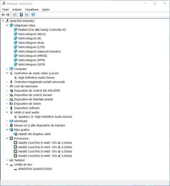Image resolution: width=170 pixels, height=186 pixels.
Task: Click the USB icon of Controlere Magistrală serială
Action: point(11,82)
